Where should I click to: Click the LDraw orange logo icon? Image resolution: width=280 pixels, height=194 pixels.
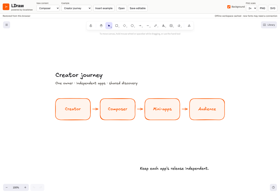point(6,7)
